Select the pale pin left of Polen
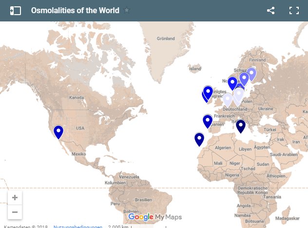Screen dimensions: 308x228 (x=239, y=95)
